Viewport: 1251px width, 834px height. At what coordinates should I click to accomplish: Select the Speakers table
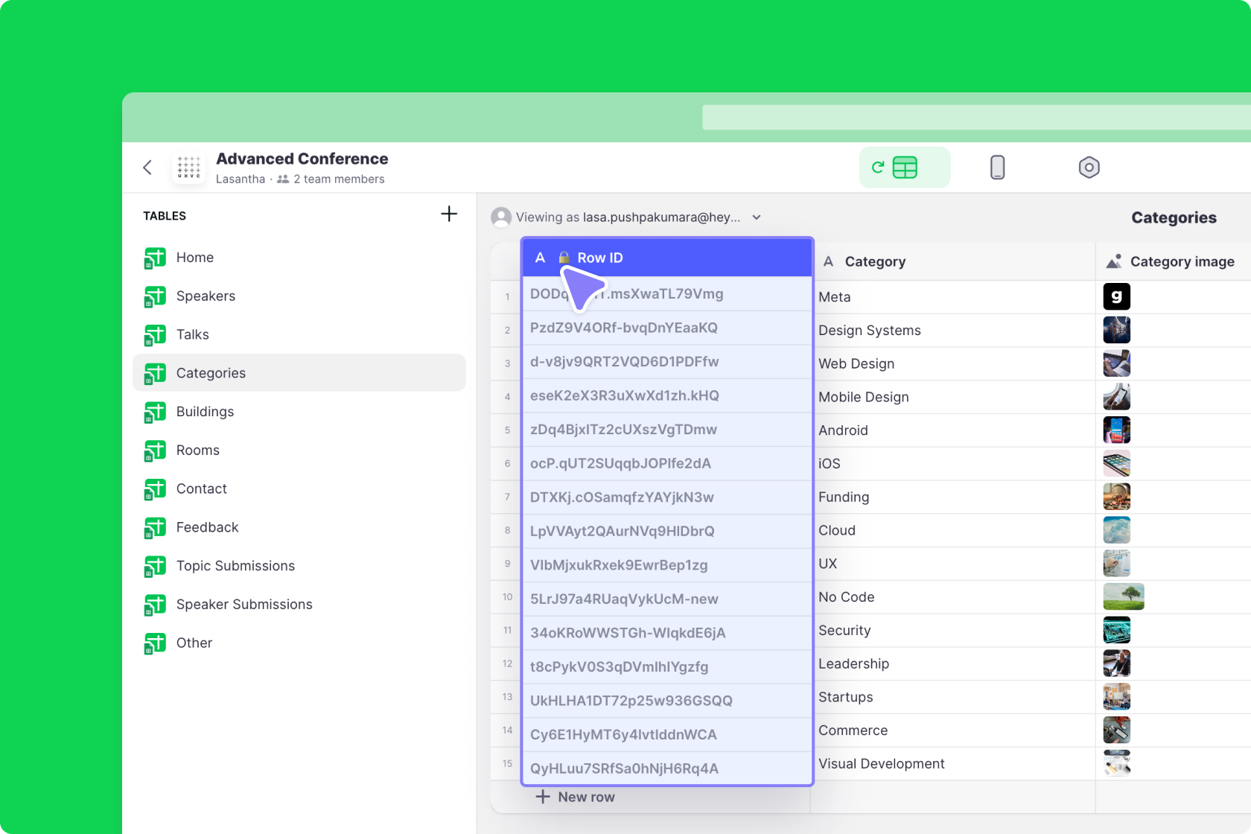point(206,296)
